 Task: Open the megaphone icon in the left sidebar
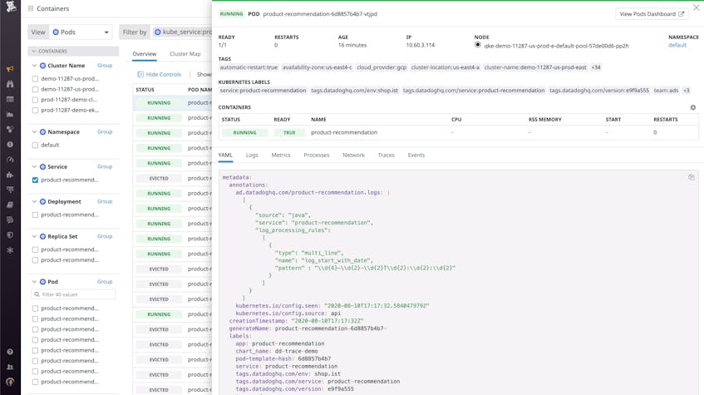10,69
